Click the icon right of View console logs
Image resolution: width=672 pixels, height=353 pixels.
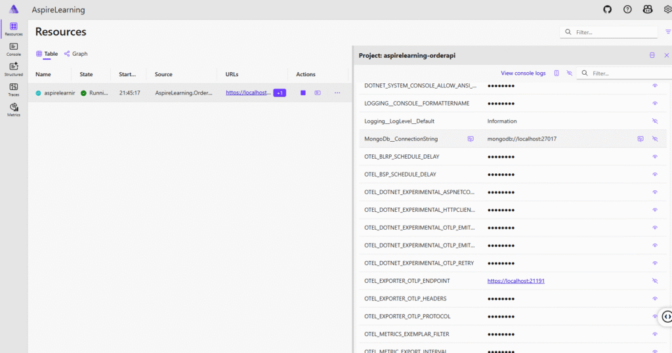(x=556, y=73)
